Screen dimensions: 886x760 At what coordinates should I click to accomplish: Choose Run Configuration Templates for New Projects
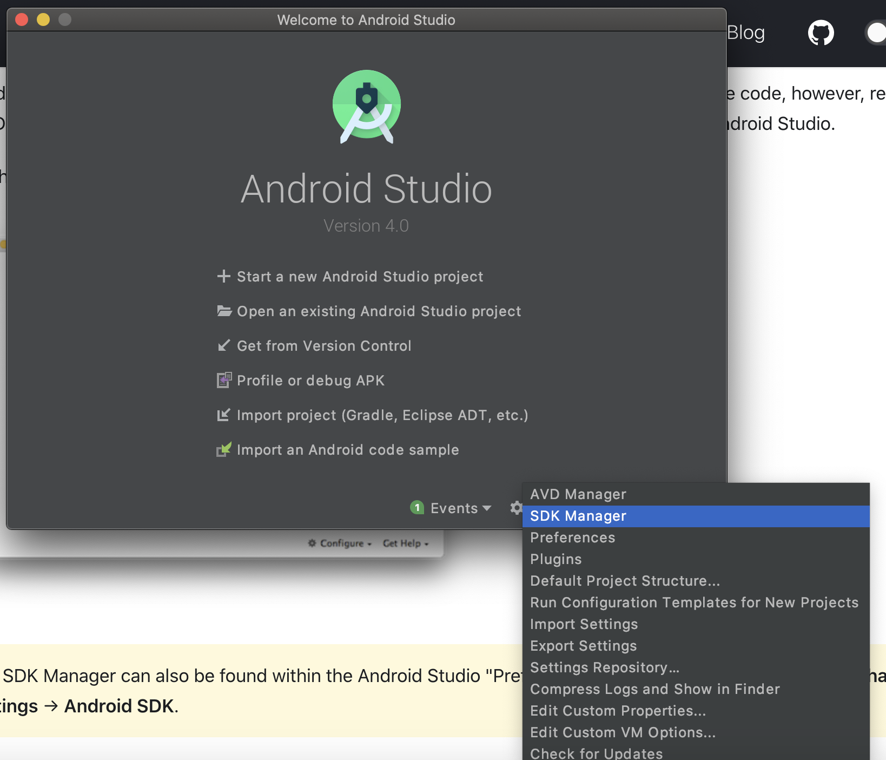click(x=696, y=602)
